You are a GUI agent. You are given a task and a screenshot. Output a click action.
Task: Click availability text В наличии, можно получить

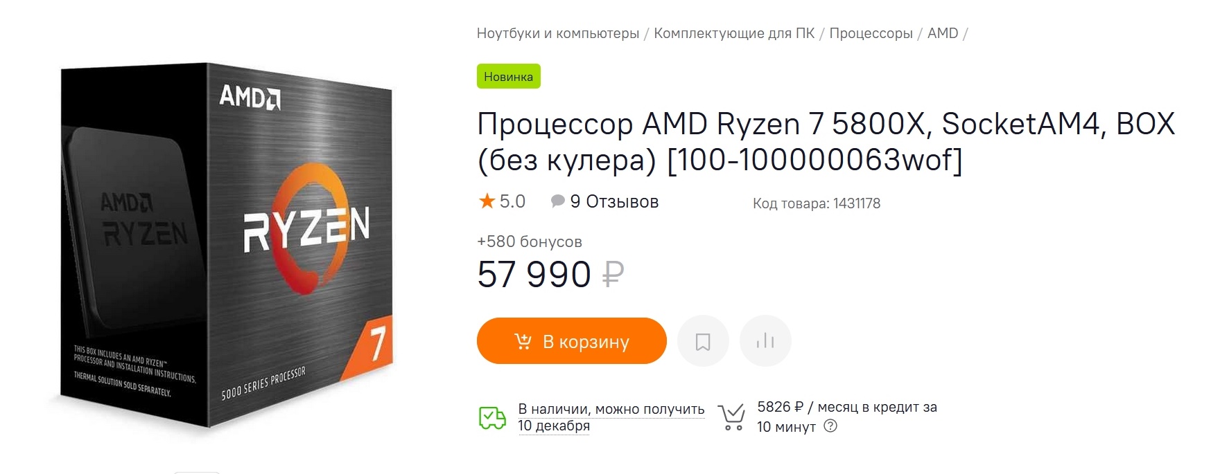coord(611,409)
